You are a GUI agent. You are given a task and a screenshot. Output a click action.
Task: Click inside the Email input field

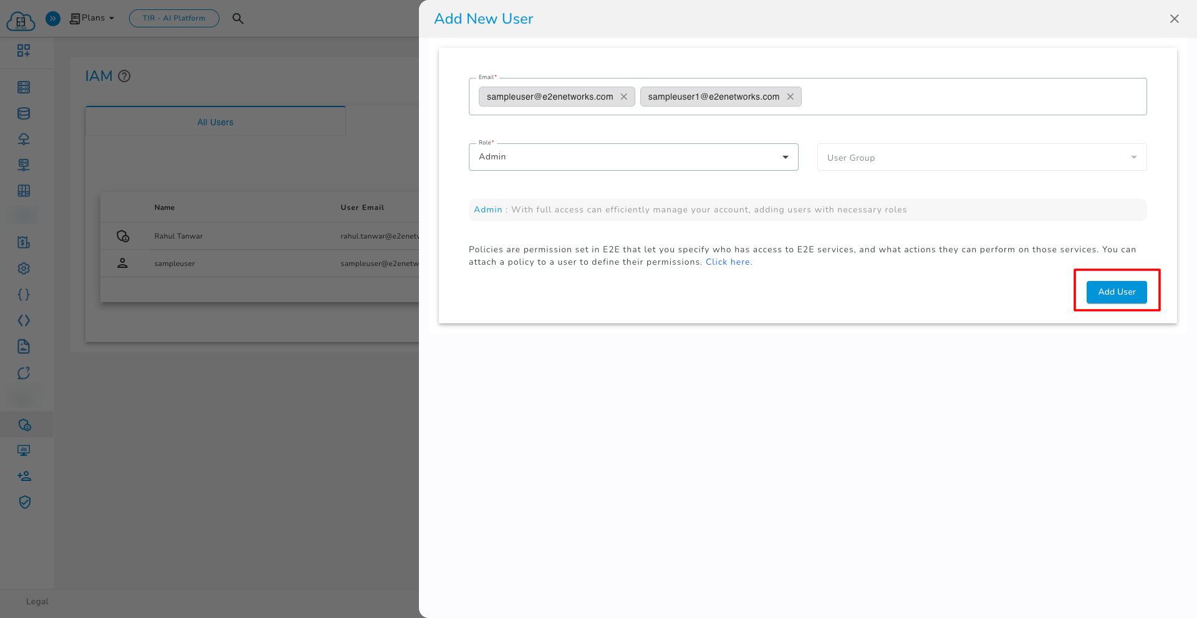[973, 97]
